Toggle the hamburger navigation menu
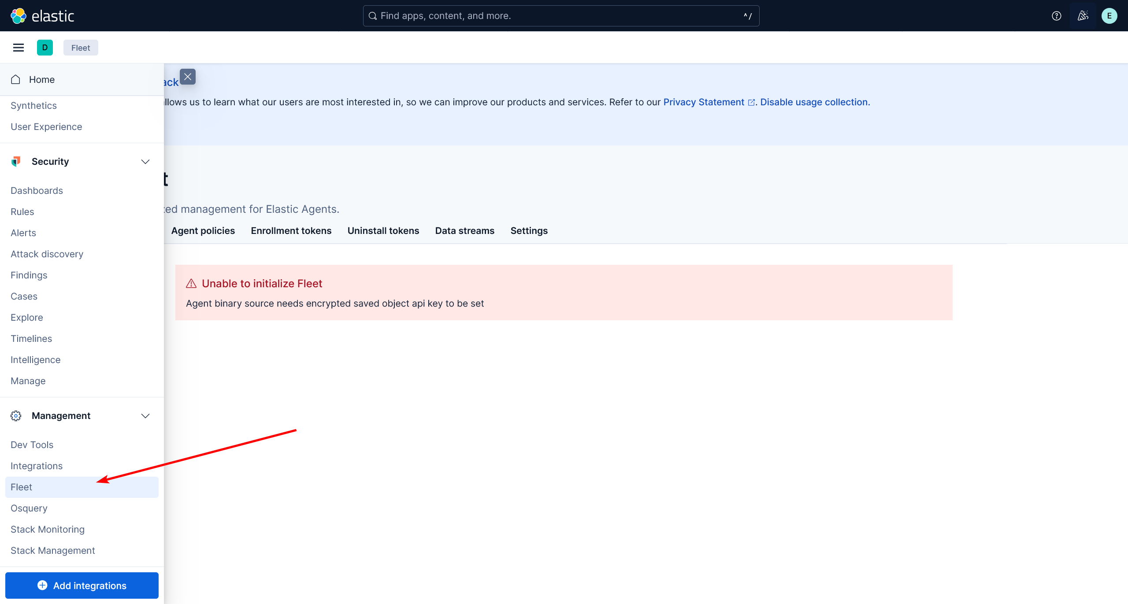The width and height of the screenshot is (1128, 604). (19, 48)
